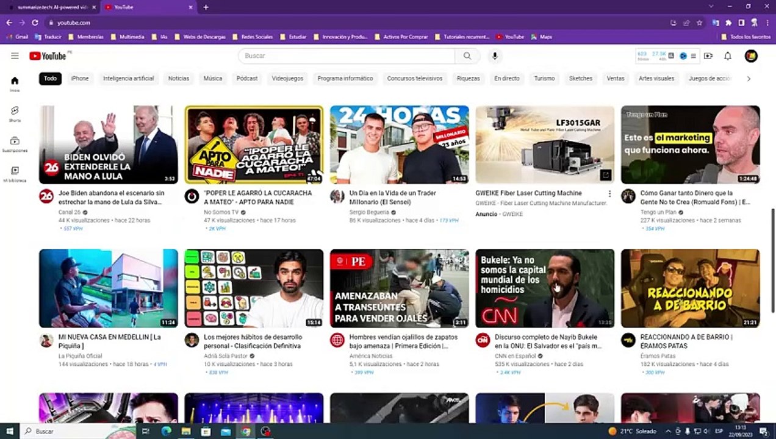Click Canal 26 channel avatar
This screenshot has height=439, width=776.
[x=46, y=196]
